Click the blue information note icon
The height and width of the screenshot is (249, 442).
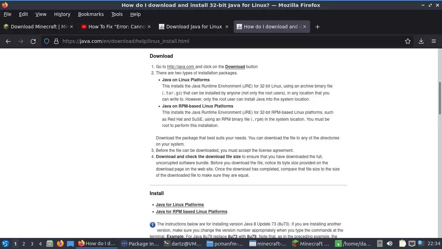[x=153, y=225]
